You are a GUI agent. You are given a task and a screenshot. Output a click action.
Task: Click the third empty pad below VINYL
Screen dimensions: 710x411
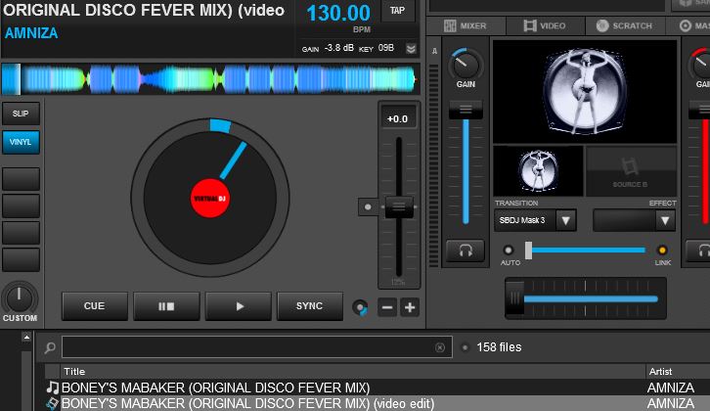tap(21, 233)
